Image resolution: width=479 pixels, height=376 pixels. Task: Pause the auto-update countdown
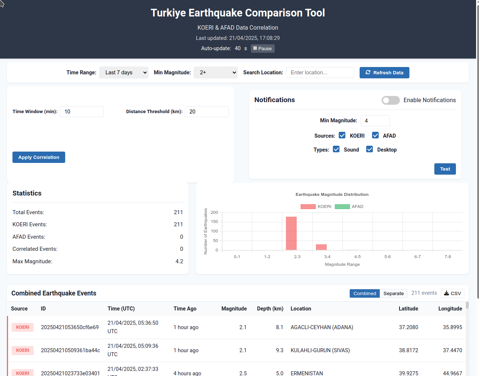263,48
